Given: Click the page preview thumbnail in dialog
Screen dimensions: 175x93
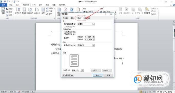Looking at the screenshot, I should pos(74,60).
